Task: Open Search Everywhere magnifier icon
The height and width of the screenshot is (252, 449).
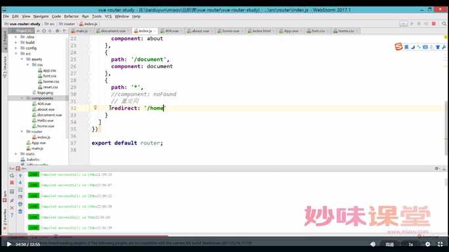Action: pos(444,24)
